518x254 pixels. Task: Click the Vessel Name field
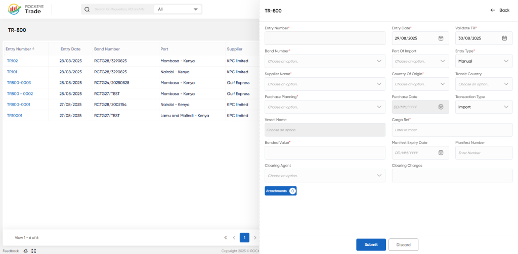pos(325,130)
